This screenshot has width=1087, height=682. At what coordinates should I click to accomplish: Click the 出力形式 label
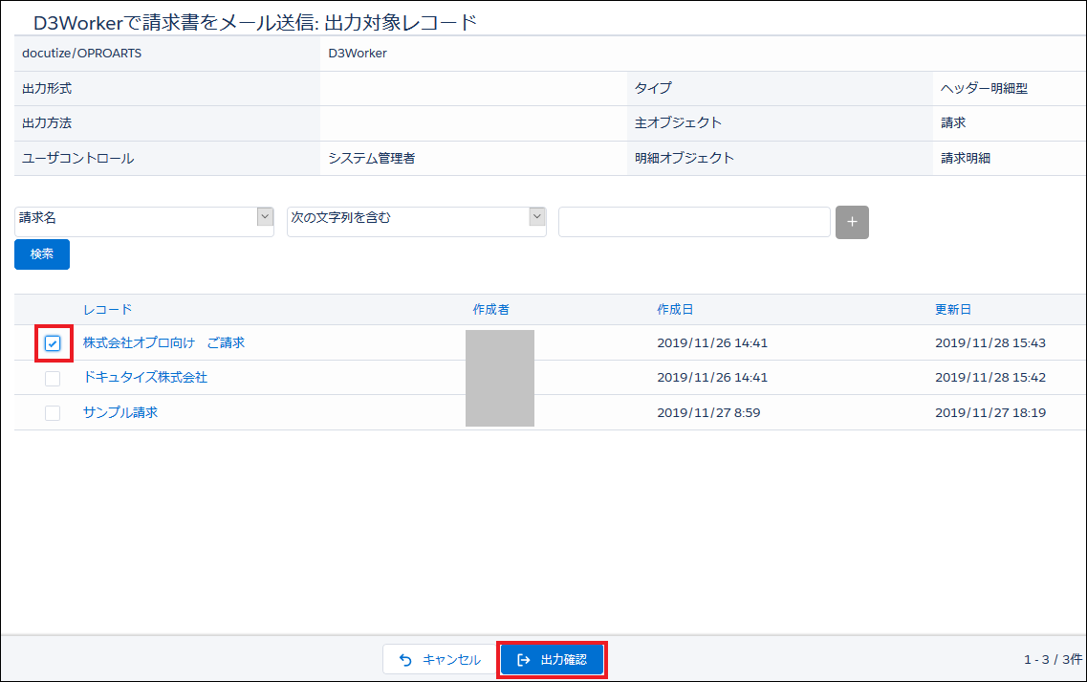click(47, 88)
